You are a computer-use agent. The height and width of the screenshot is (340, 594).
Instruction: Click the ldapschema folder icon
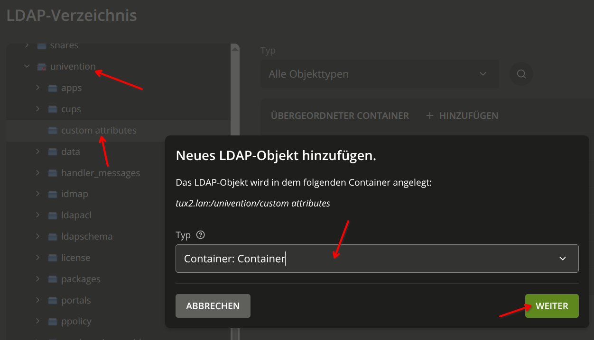tap(53, 237)
